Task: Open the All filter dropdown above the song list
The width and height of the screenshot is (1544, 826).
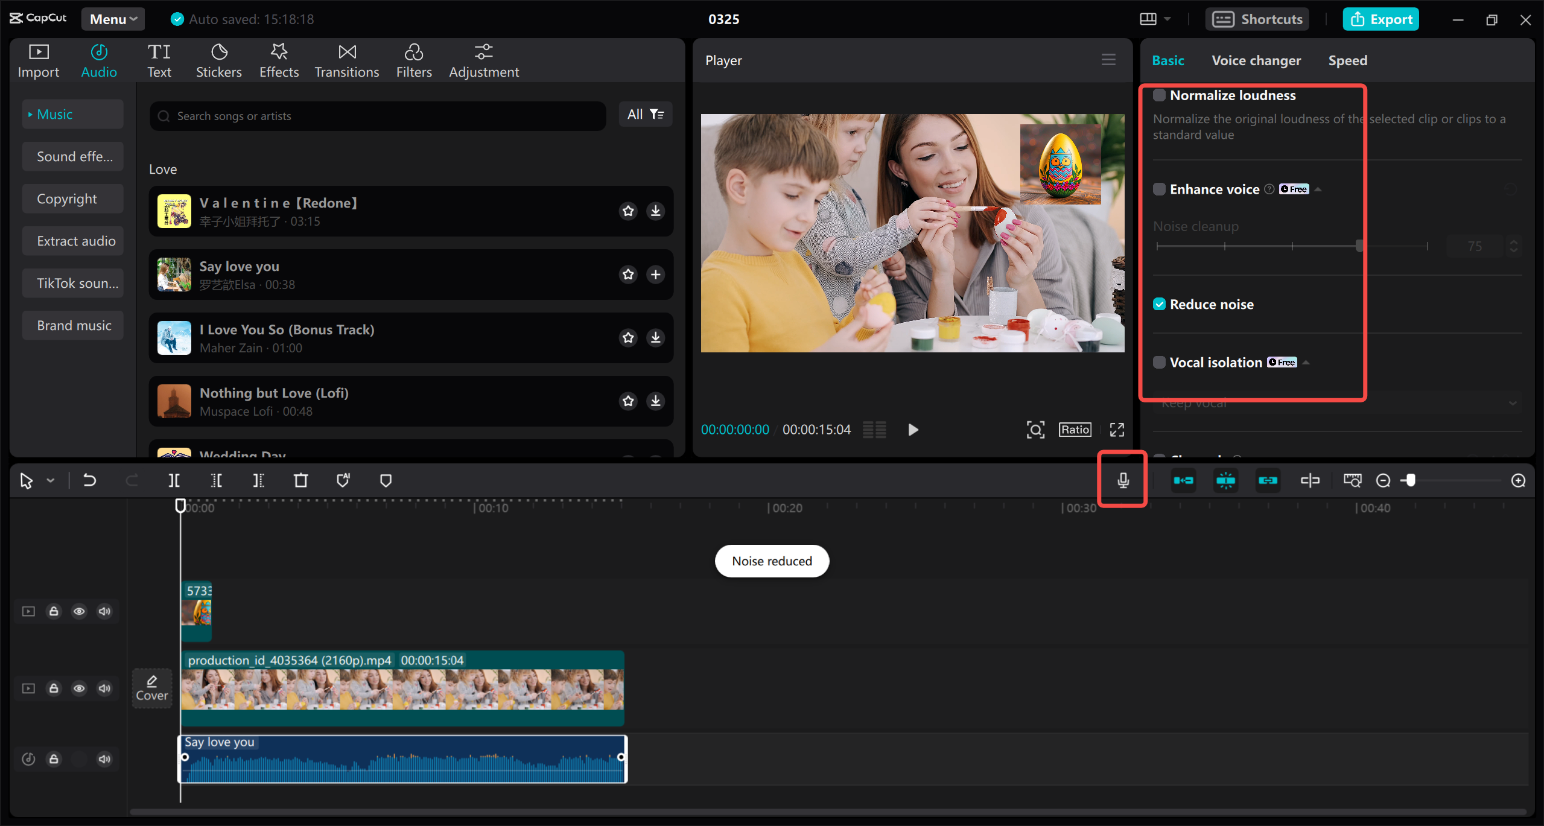Action: click(644, 114)
